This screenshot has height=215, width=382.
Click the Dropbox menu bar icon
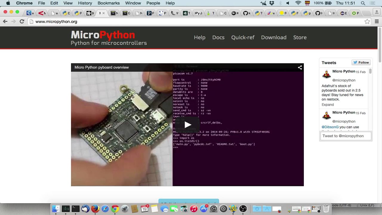(x=272, y=3)
